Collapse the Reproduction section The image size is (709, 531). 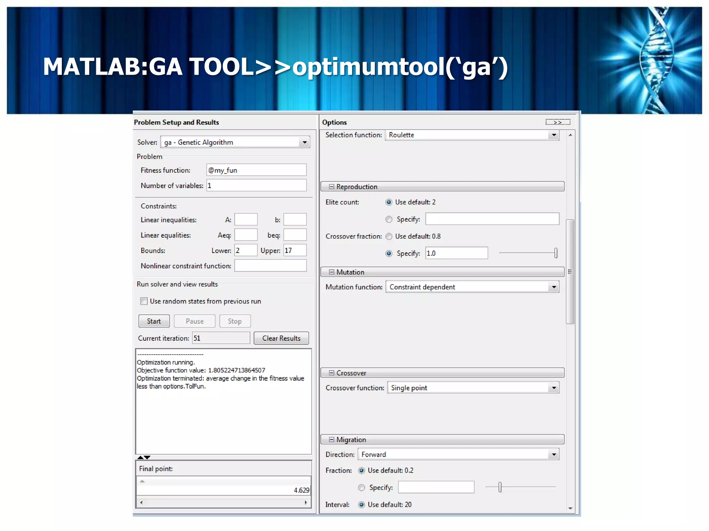(331, 187)
